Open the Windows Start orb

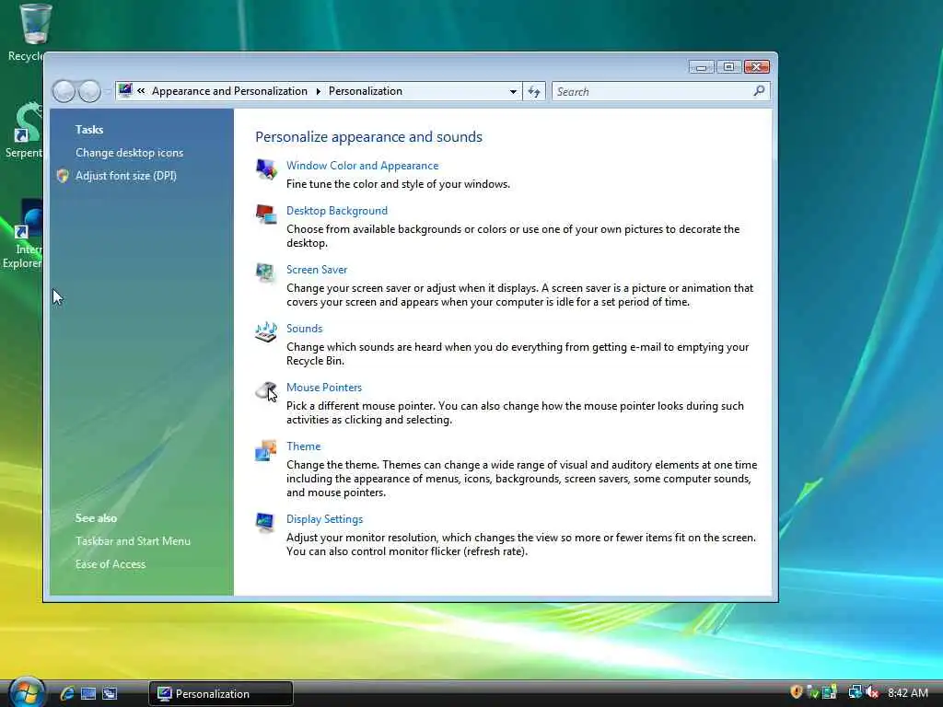coord(26,691)
